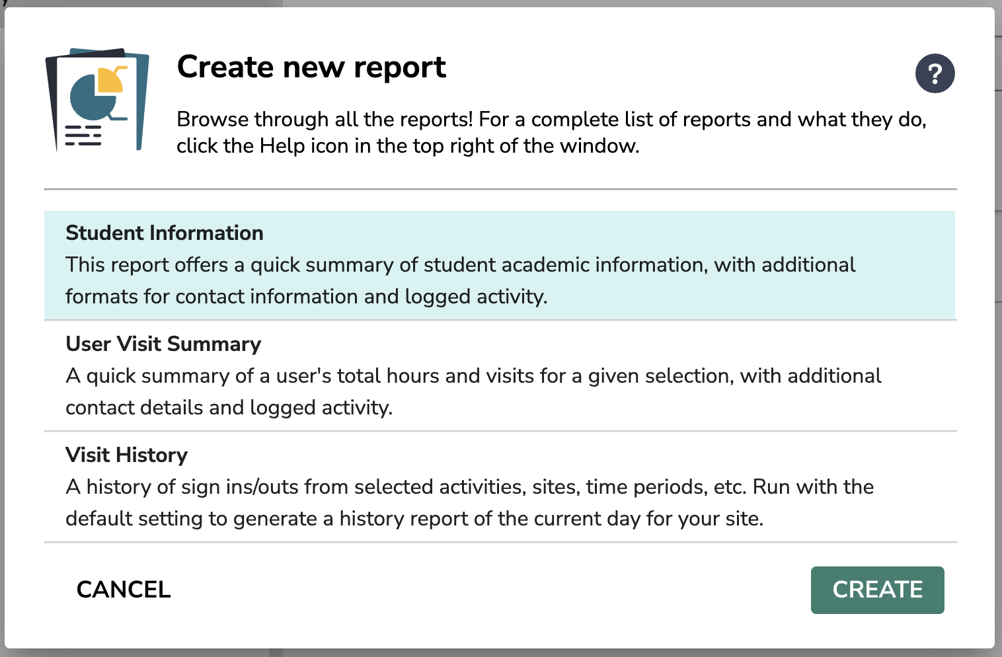The image size is (1002, 657).
Task: Click CREATE to generate the report
Action: point(877,590)
